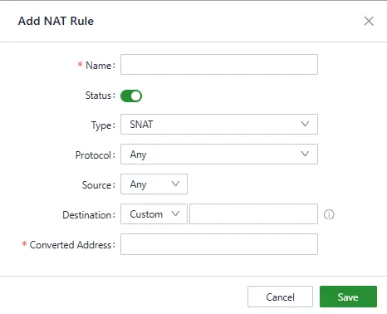Open the Destination dropdown showing Custom
The image size is (387, 314).
154,214
